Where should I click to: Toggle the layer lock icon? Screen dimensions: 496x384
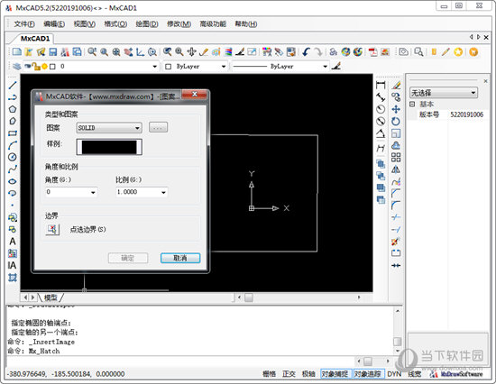36,67
